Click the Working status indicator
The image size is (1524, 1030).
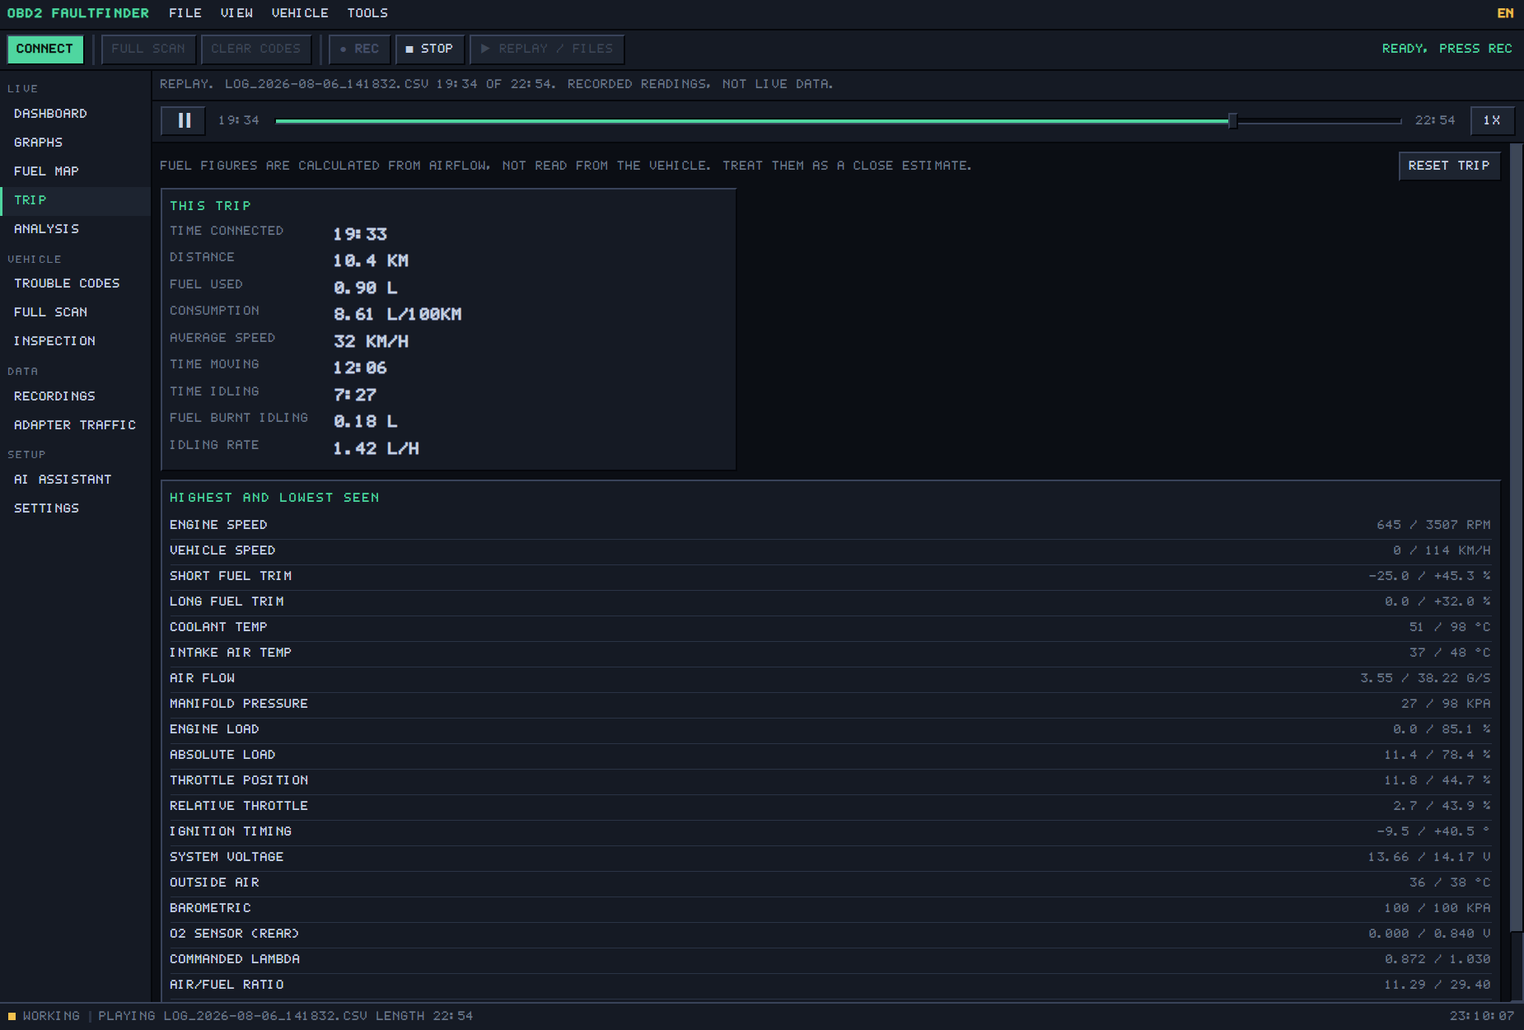pos(44,1016)
